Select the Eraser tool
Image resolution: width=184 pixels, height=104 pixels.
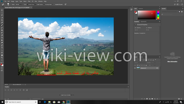click(x=2, y=35)
